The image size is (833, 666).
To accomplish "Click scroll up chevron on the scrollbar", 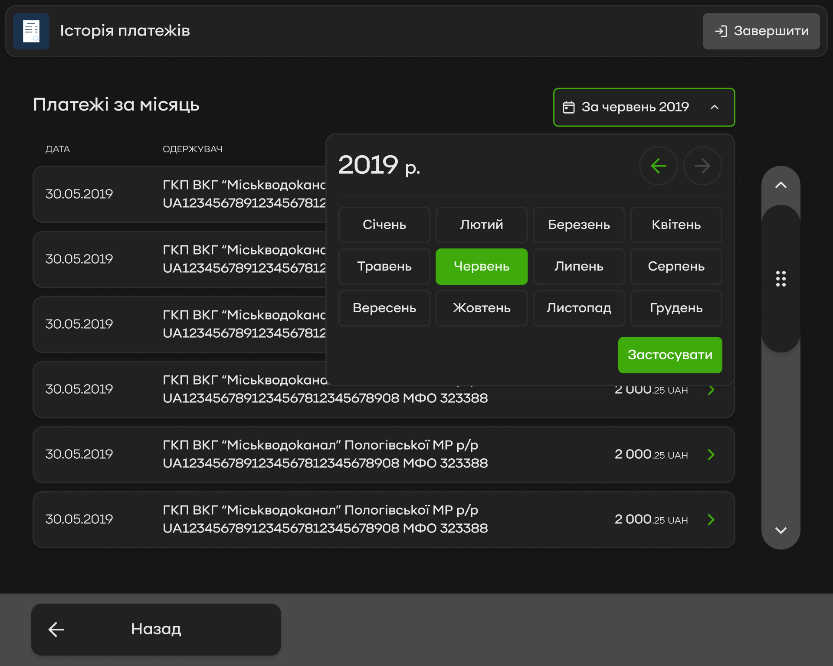I will coord(781,185).
